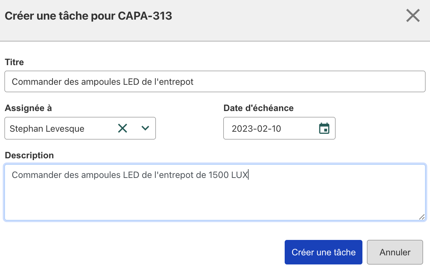
Task: Clear the Stephan Levesque assignee selection
Action: [x=123, y=128]
